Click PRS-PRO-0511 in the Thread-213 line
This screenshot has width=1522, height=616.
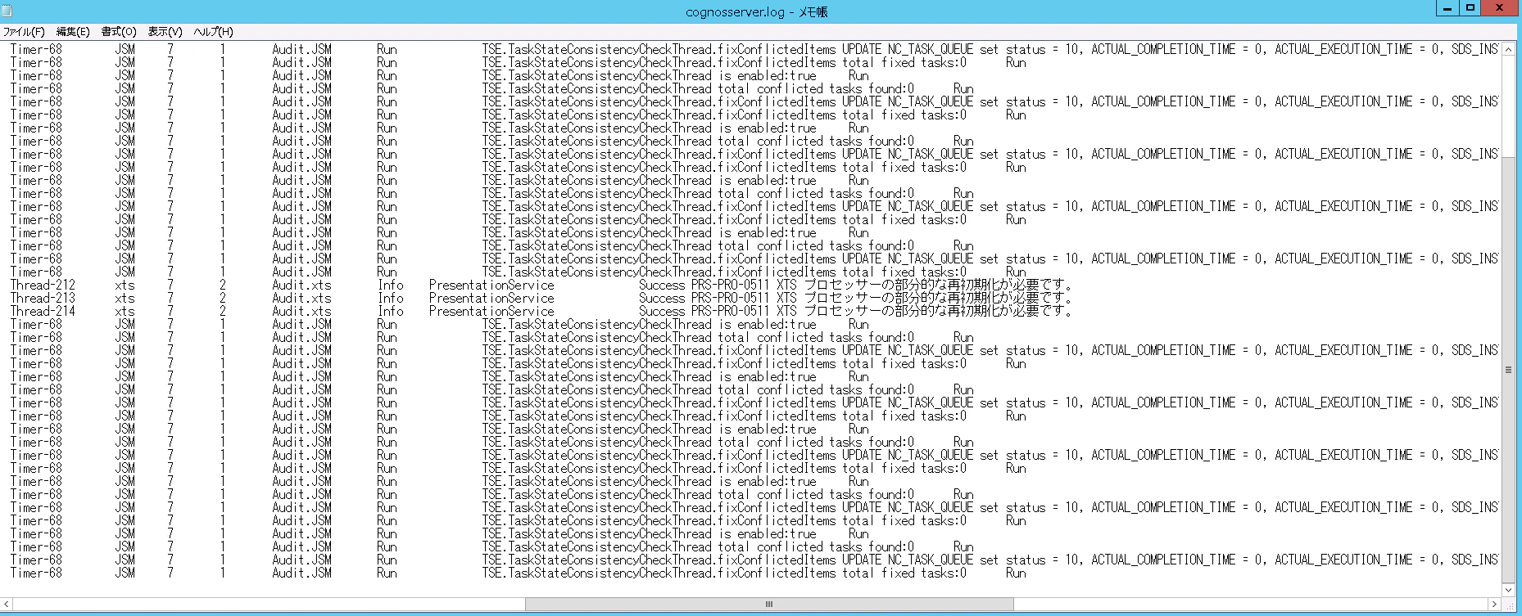(x=731, y=299)
